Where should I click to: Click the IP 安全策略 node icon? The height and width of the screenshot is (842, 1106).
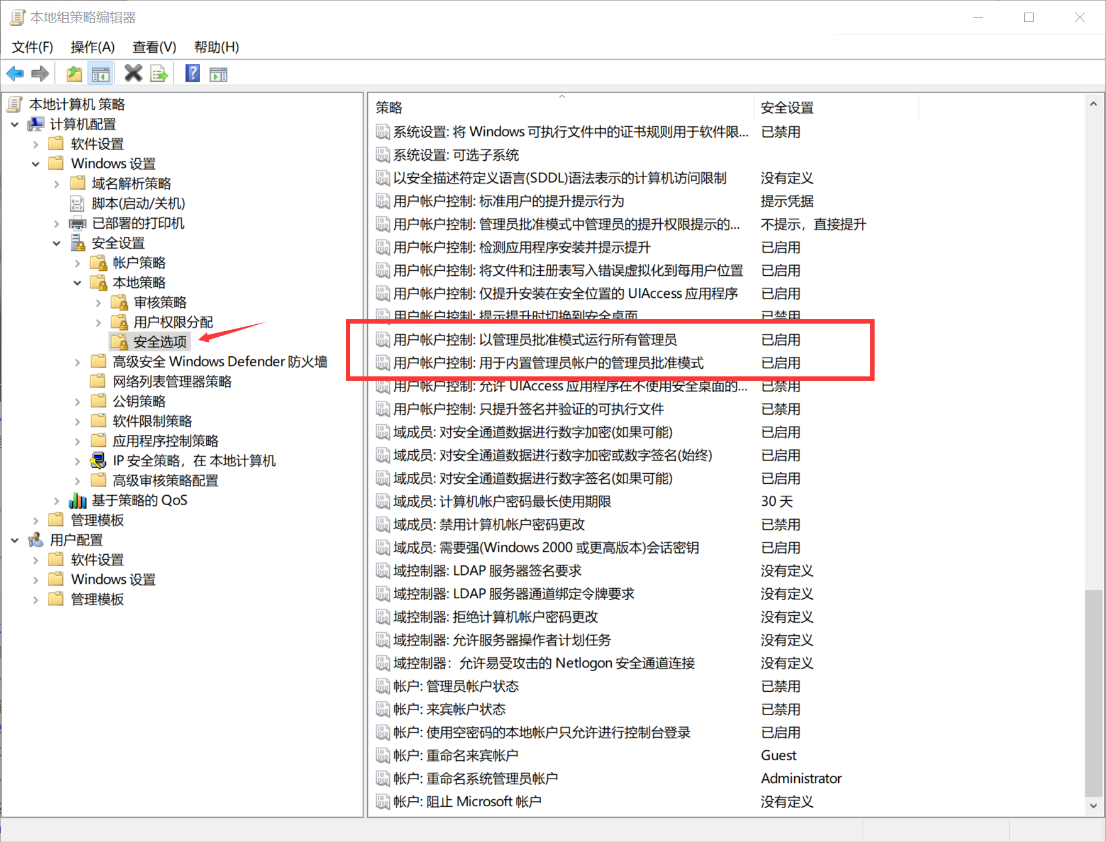[98, 460]
